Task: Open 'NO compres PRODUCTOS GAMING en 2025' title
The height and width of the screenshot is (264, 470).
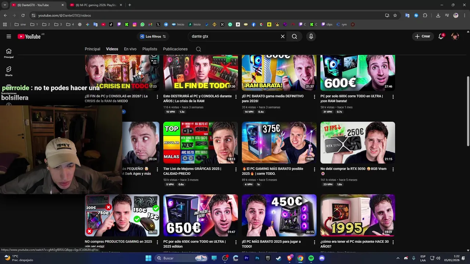Action: point(118,244)
